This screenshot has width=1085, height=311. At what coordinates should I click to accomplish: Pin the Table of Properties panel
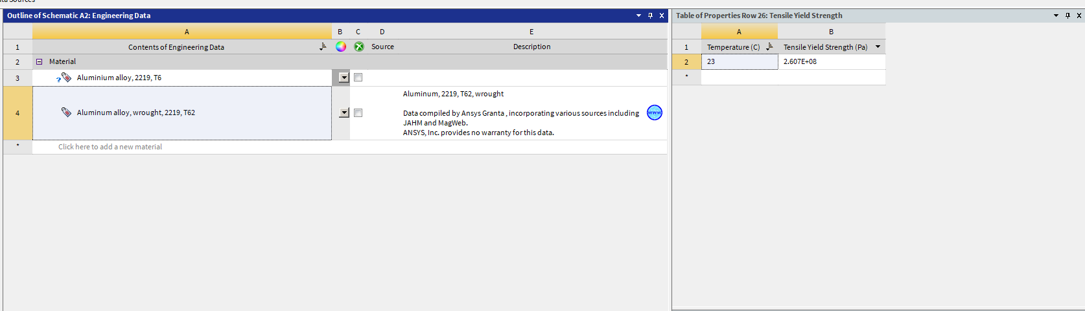(1067, 16)
